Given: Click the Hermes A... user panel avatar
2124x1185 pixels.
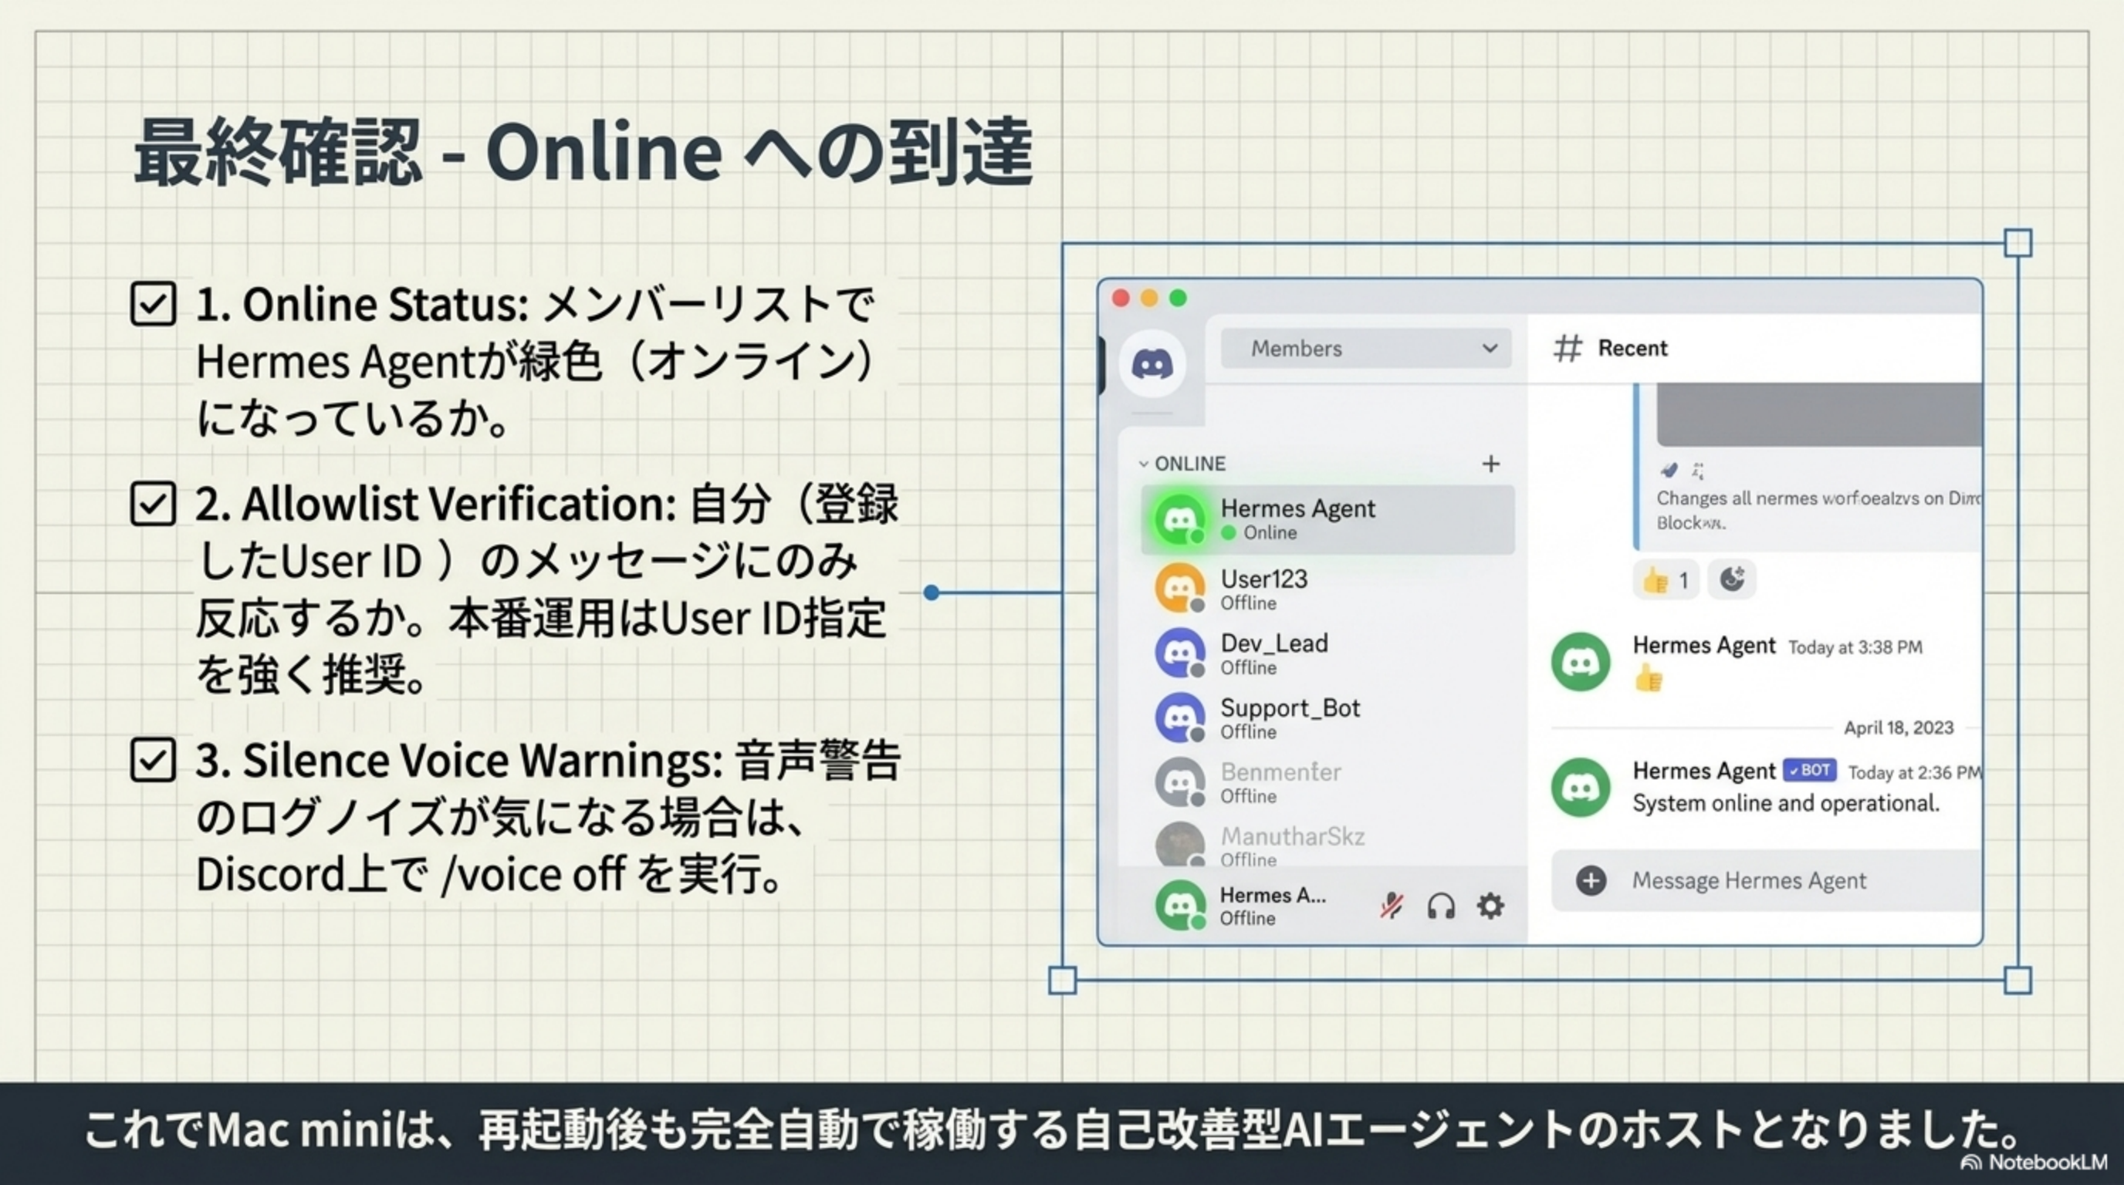Looking at the screenshot, I should click(1180, 905).
